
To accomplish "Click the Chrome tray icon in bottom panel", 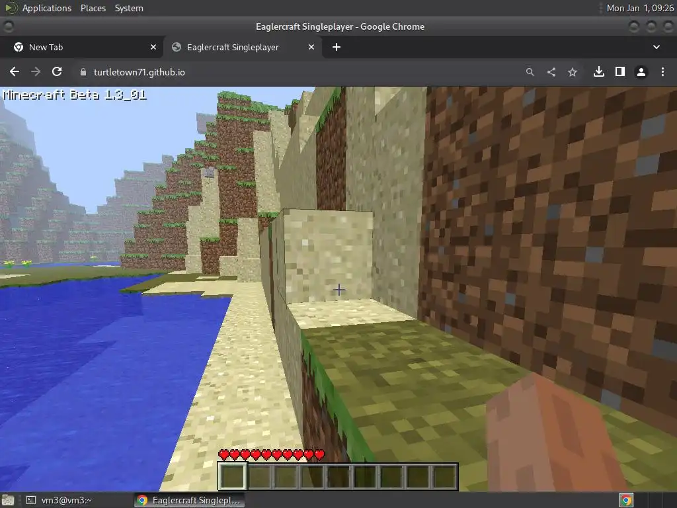I will (626, 500).
